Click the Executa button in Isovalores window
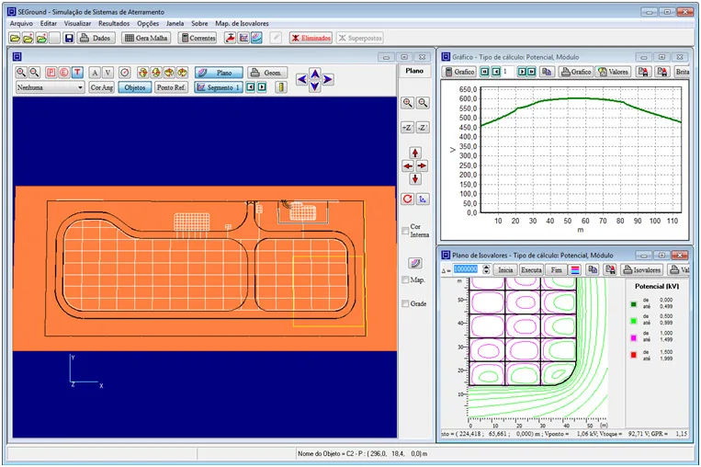This screenshot has height=467, width=701. (x=531, y=269)
